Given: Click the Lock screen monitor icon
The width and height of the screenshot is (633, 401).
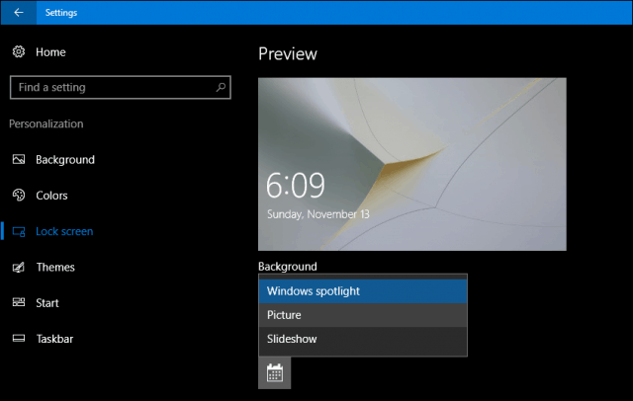Looking at the screenshot, I should pos(19,231).
